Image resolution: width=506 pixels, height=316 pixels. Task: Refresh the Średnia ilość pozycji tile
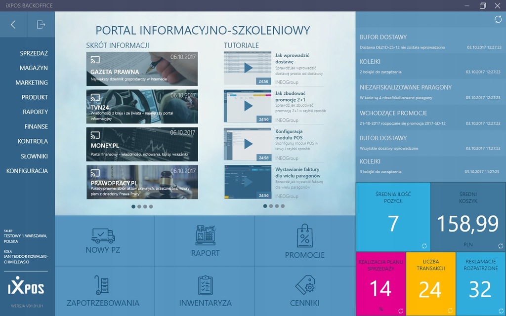[x=424, y=246]
